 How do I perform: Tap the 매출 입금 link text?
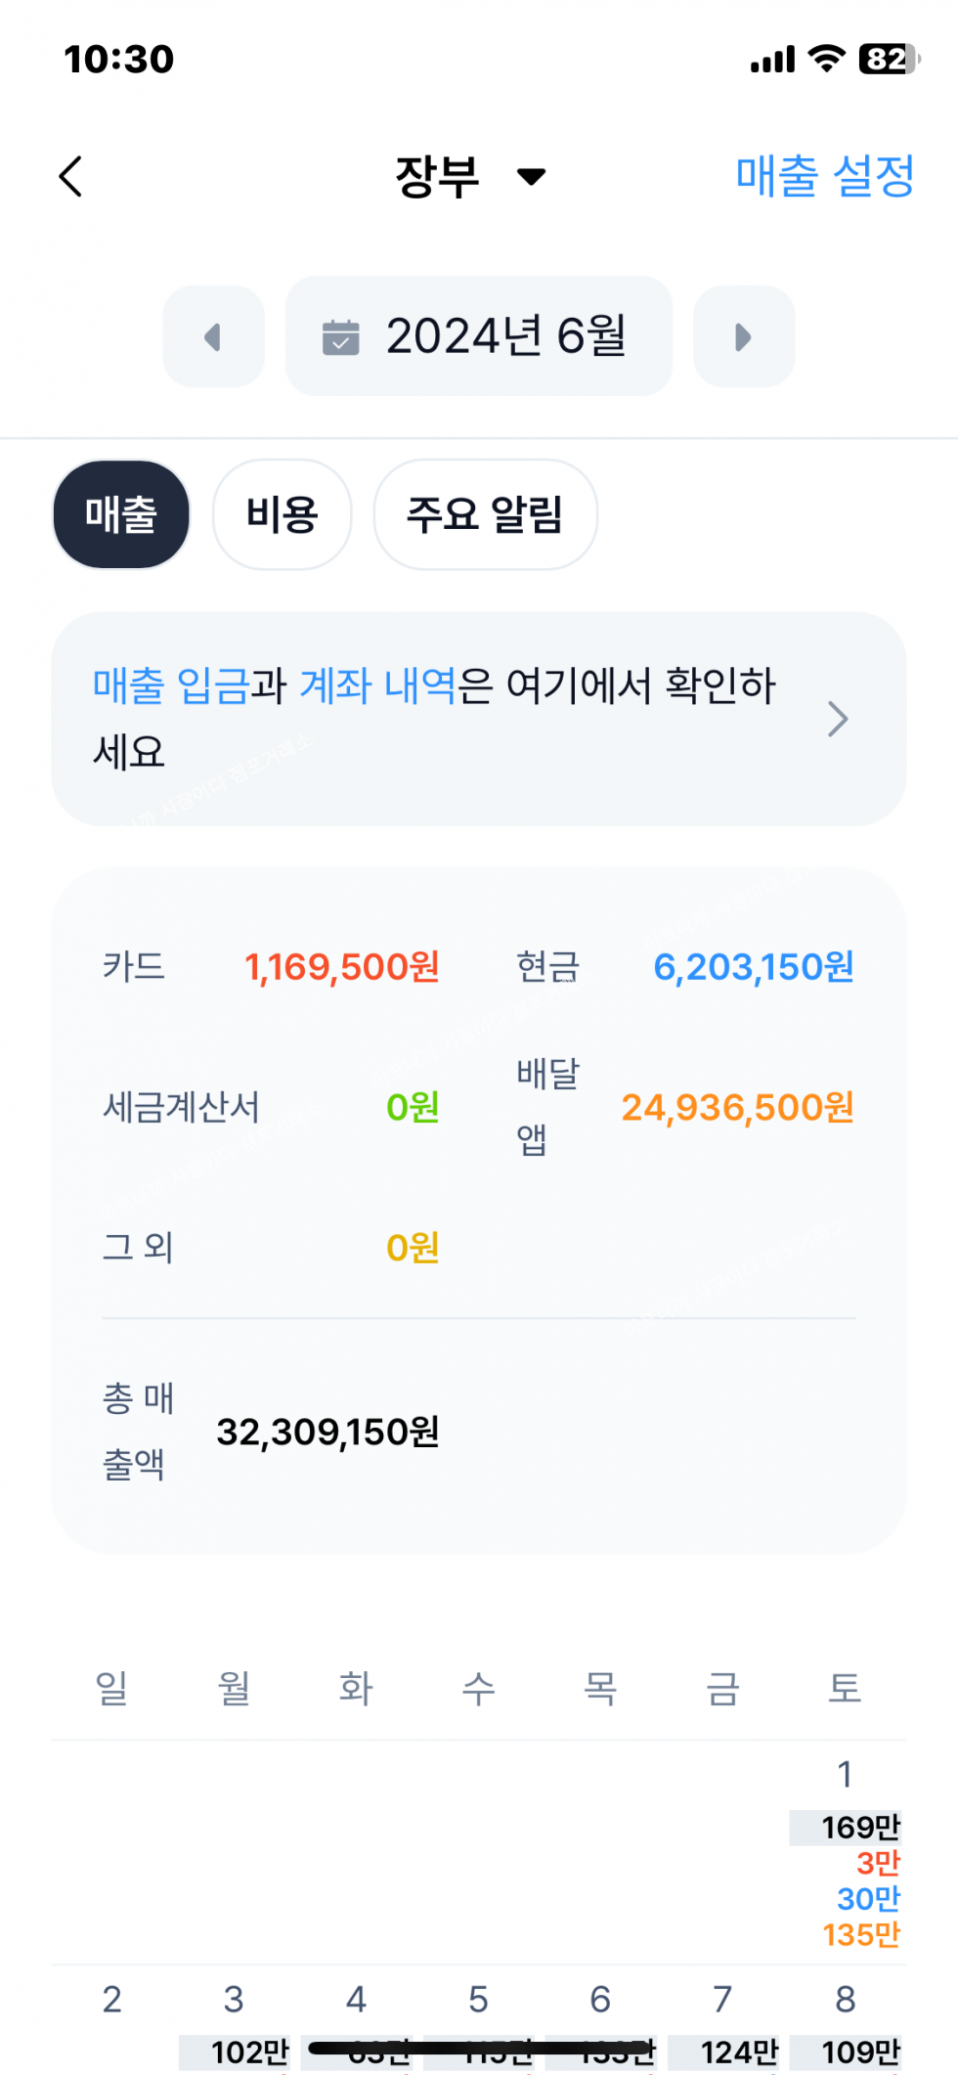[x=171, y=685]
